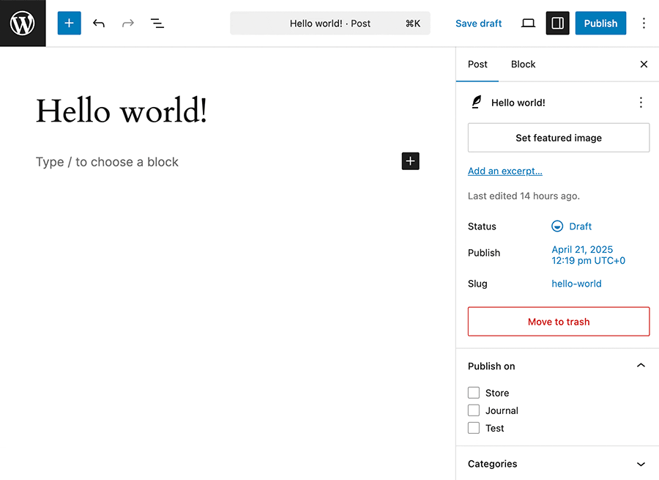Click the Hello world! post title

pyautogui.click(x=122, y=111)
